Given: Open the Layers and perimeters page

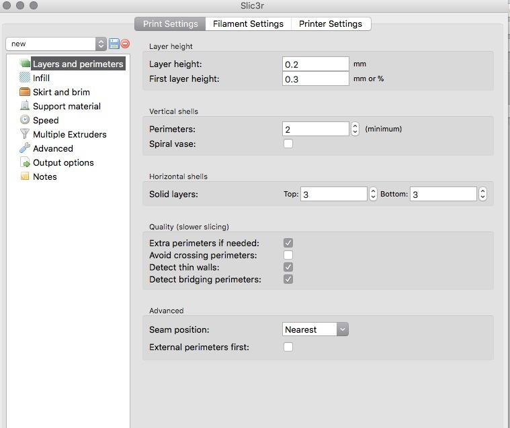Looking at the screenshot, I should (x=78, y=64).
